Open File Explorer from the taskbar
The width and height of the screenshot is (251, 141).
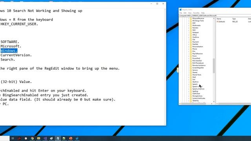coord(39,138)
